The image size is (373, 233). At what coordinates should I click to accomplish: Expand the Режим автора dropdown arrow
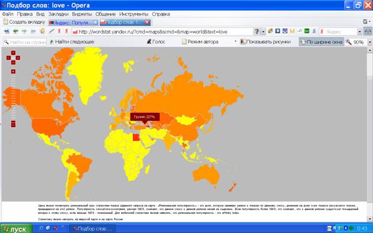click(235, 42)
